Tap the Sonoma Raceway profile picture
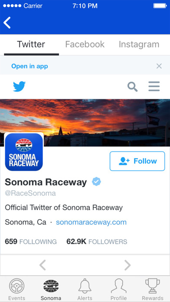170x302 pixels. (x=24, y=152)
